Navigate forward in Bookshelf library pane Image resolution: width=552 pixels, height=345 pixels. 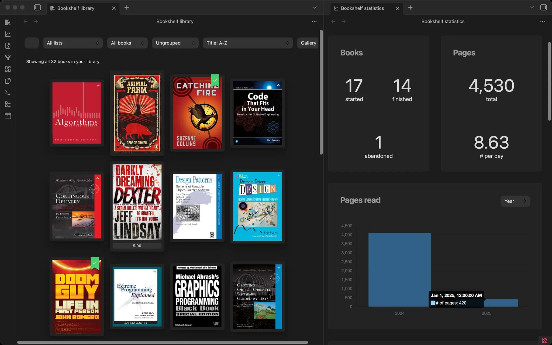pyautogui.click(x=36, y=21)
